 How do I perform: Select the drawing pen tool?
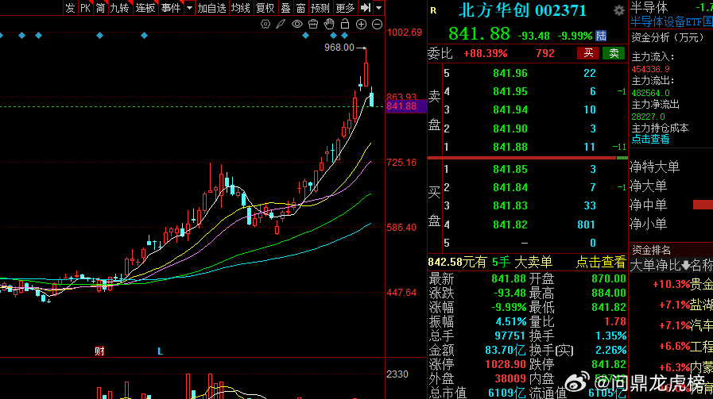[x=281, y=24]
